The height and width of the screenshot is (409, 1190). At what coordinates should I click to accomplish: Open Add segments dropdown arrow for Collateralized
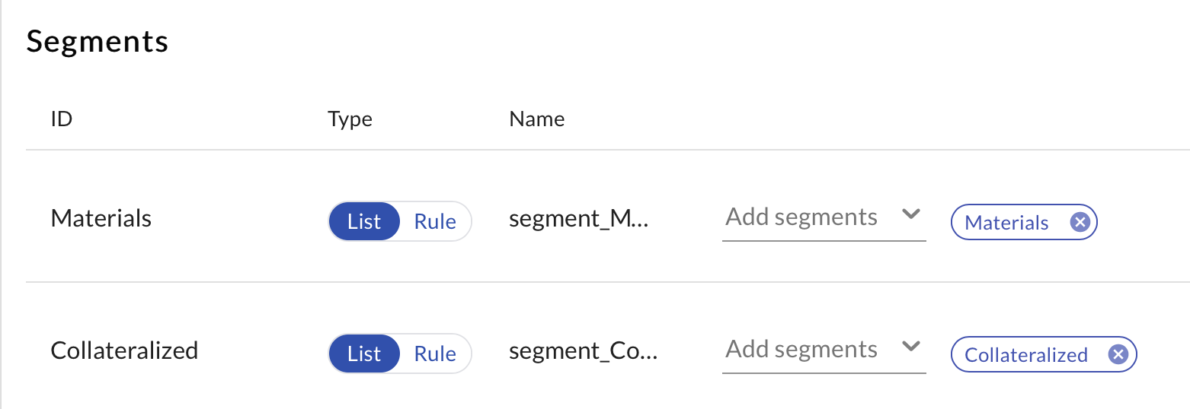[910, 347]
